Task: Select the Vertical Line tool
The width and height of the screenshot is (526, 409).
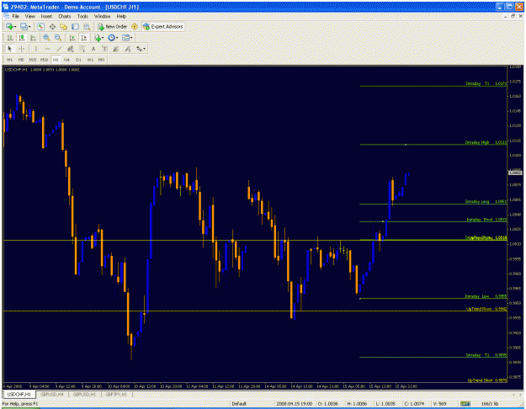Action: [36, 49]
